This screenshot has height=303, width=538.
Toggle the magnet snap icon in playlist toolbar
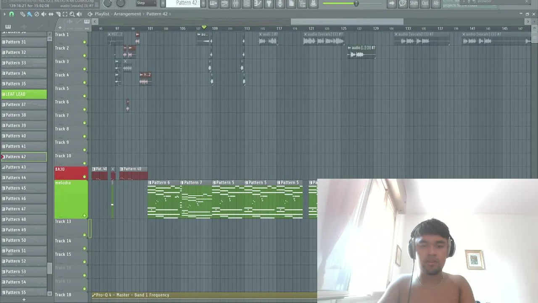click(11, 14)
